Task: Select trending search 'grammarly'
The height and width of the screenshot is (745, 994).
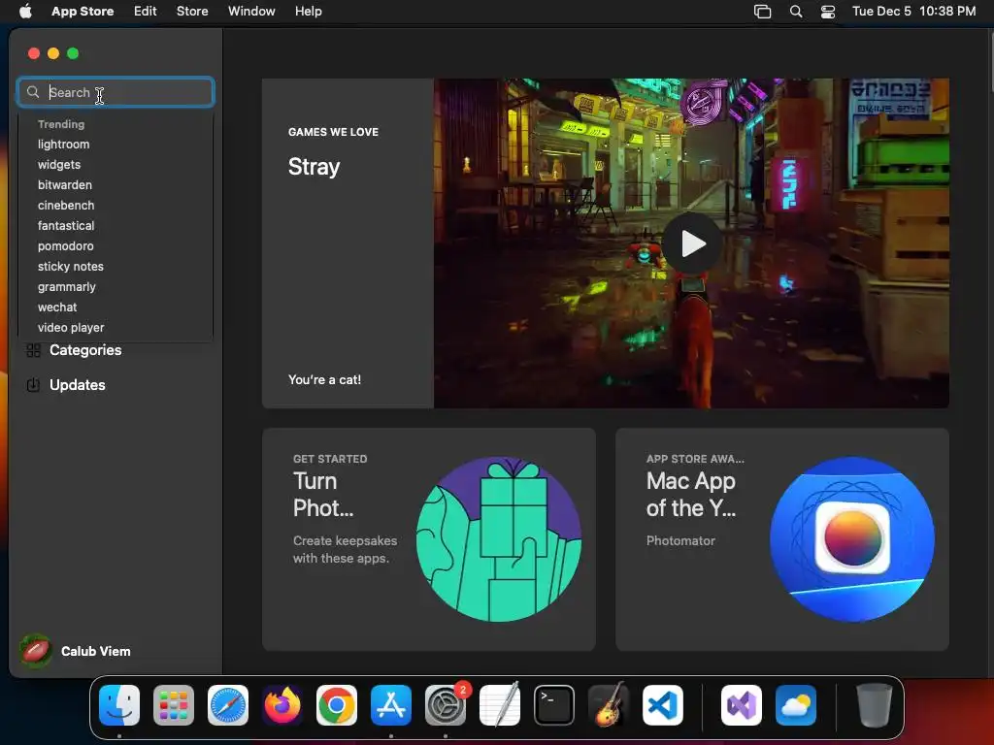Action: point(67,287)
